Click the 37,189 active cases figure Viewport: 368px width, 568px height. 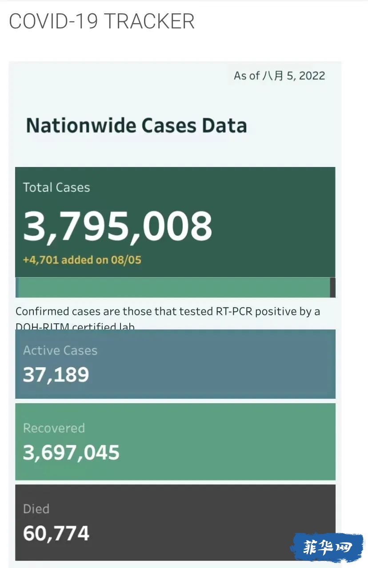point(56,375)
